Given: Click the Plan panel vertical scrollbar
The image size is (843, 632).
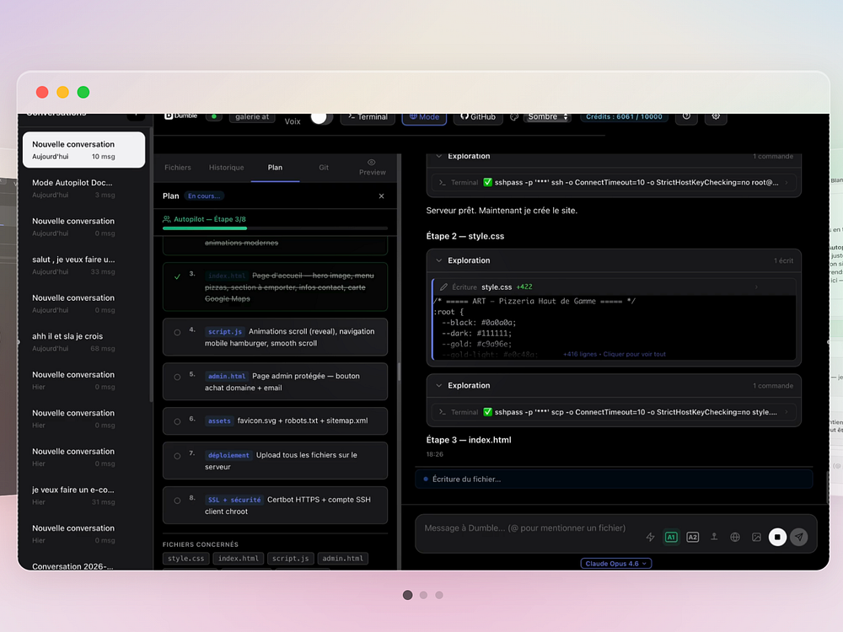Looking at the screenshot, I should [x=399, y=372].
